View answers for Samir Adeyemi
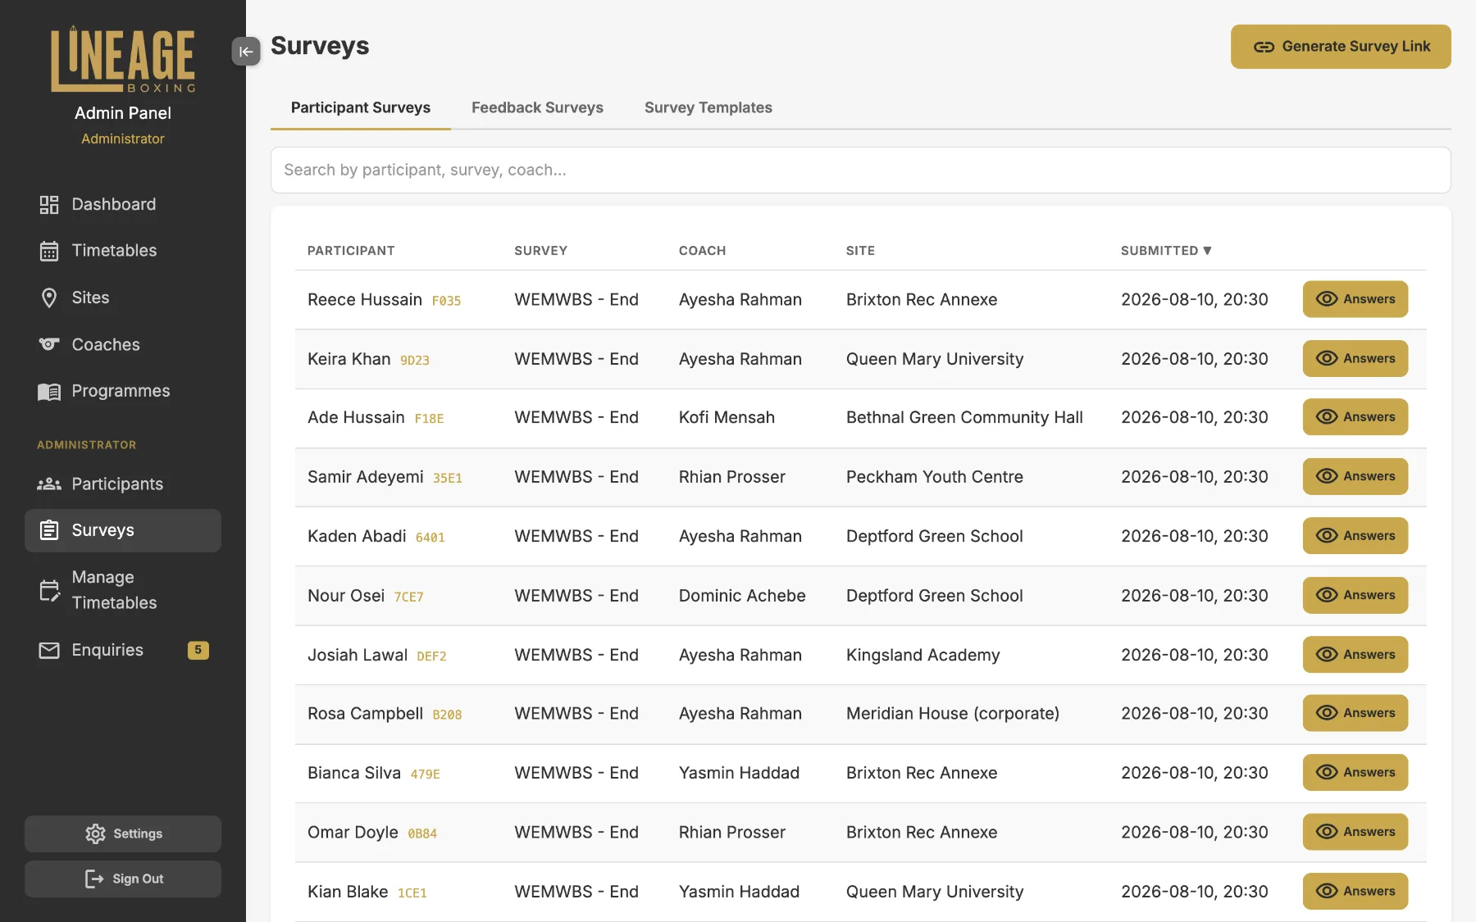1476x922 pixels. pyautogui.click(x=1355, y=476)
